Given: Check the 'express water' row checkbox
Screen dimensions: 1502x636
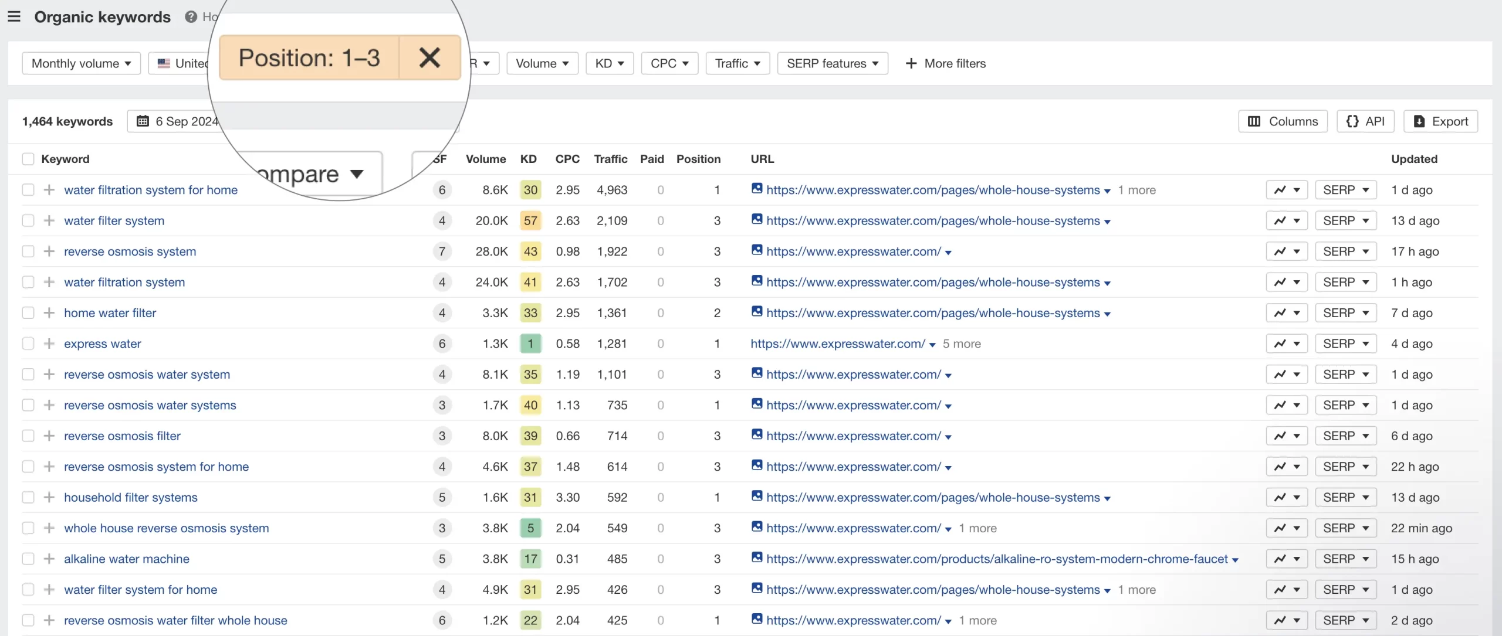Looking at the screenshot, I should click(28, 343).
